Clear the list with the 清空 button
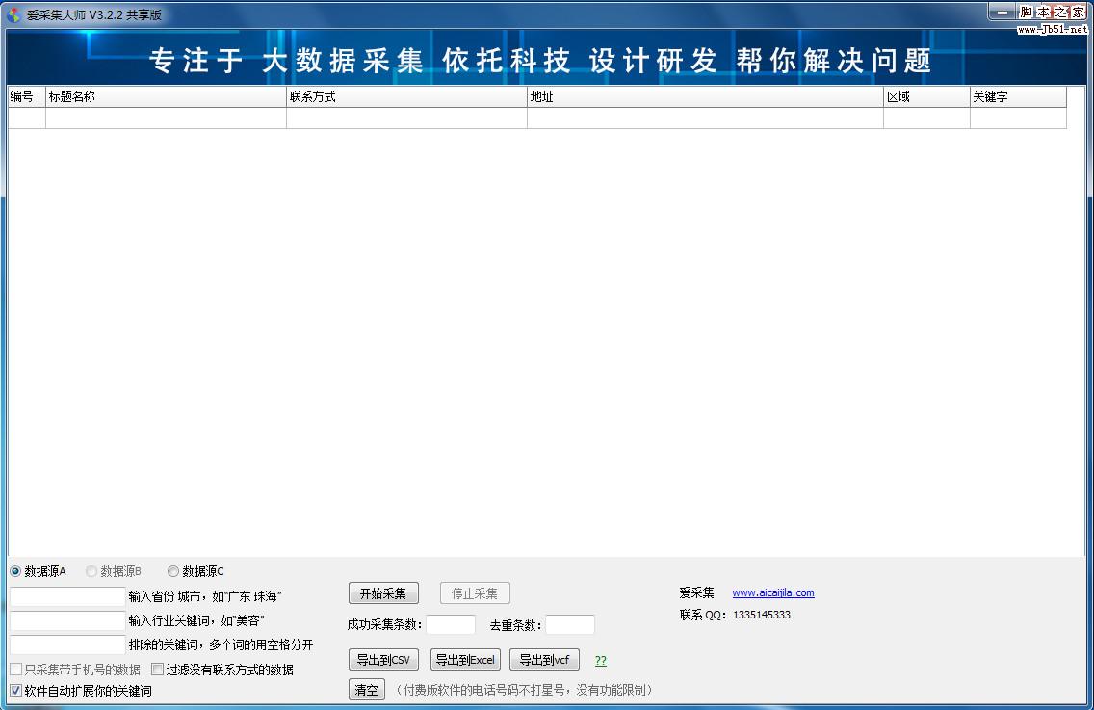The height and width of the screenshot is (710, 1094). point(366,689)
